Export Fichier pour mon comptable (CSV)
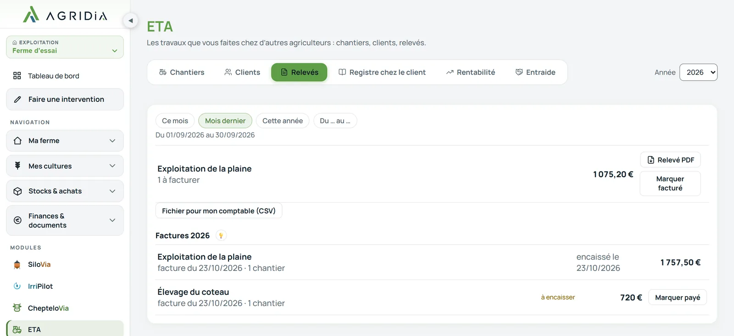734x336 pixels. 219,211
